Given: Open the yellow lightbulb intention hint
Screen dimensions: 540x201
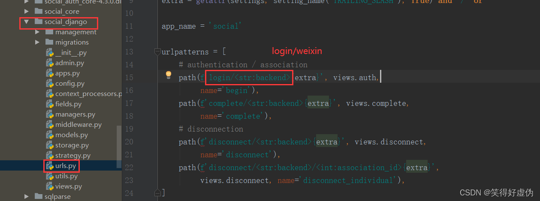Looking at the screenshot, I should pos(169,75).
